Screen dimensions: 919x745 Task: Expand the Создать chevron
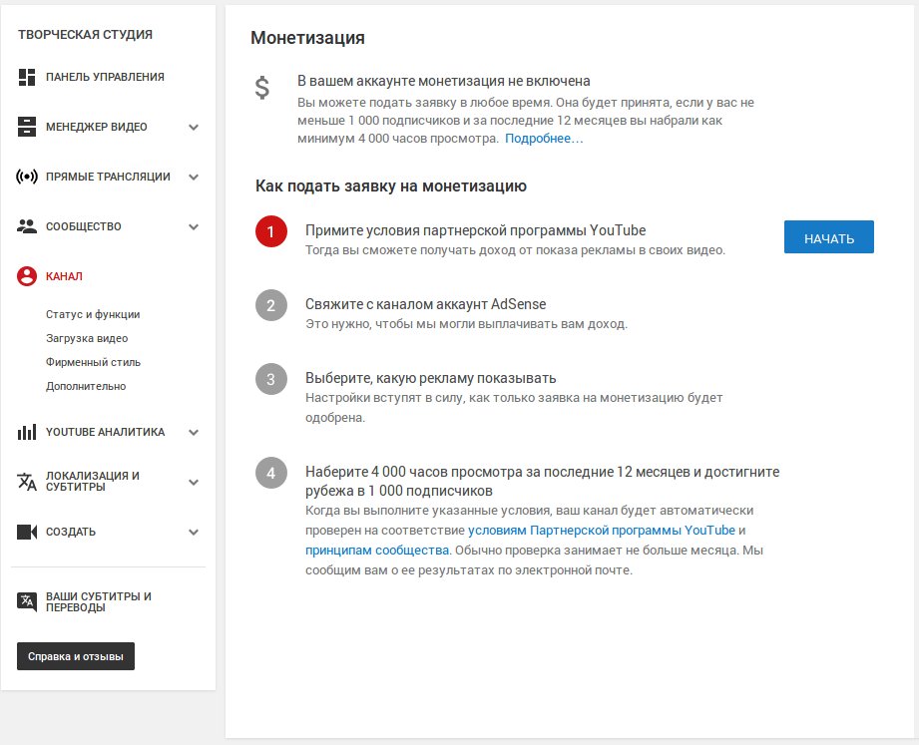point(194,533)
